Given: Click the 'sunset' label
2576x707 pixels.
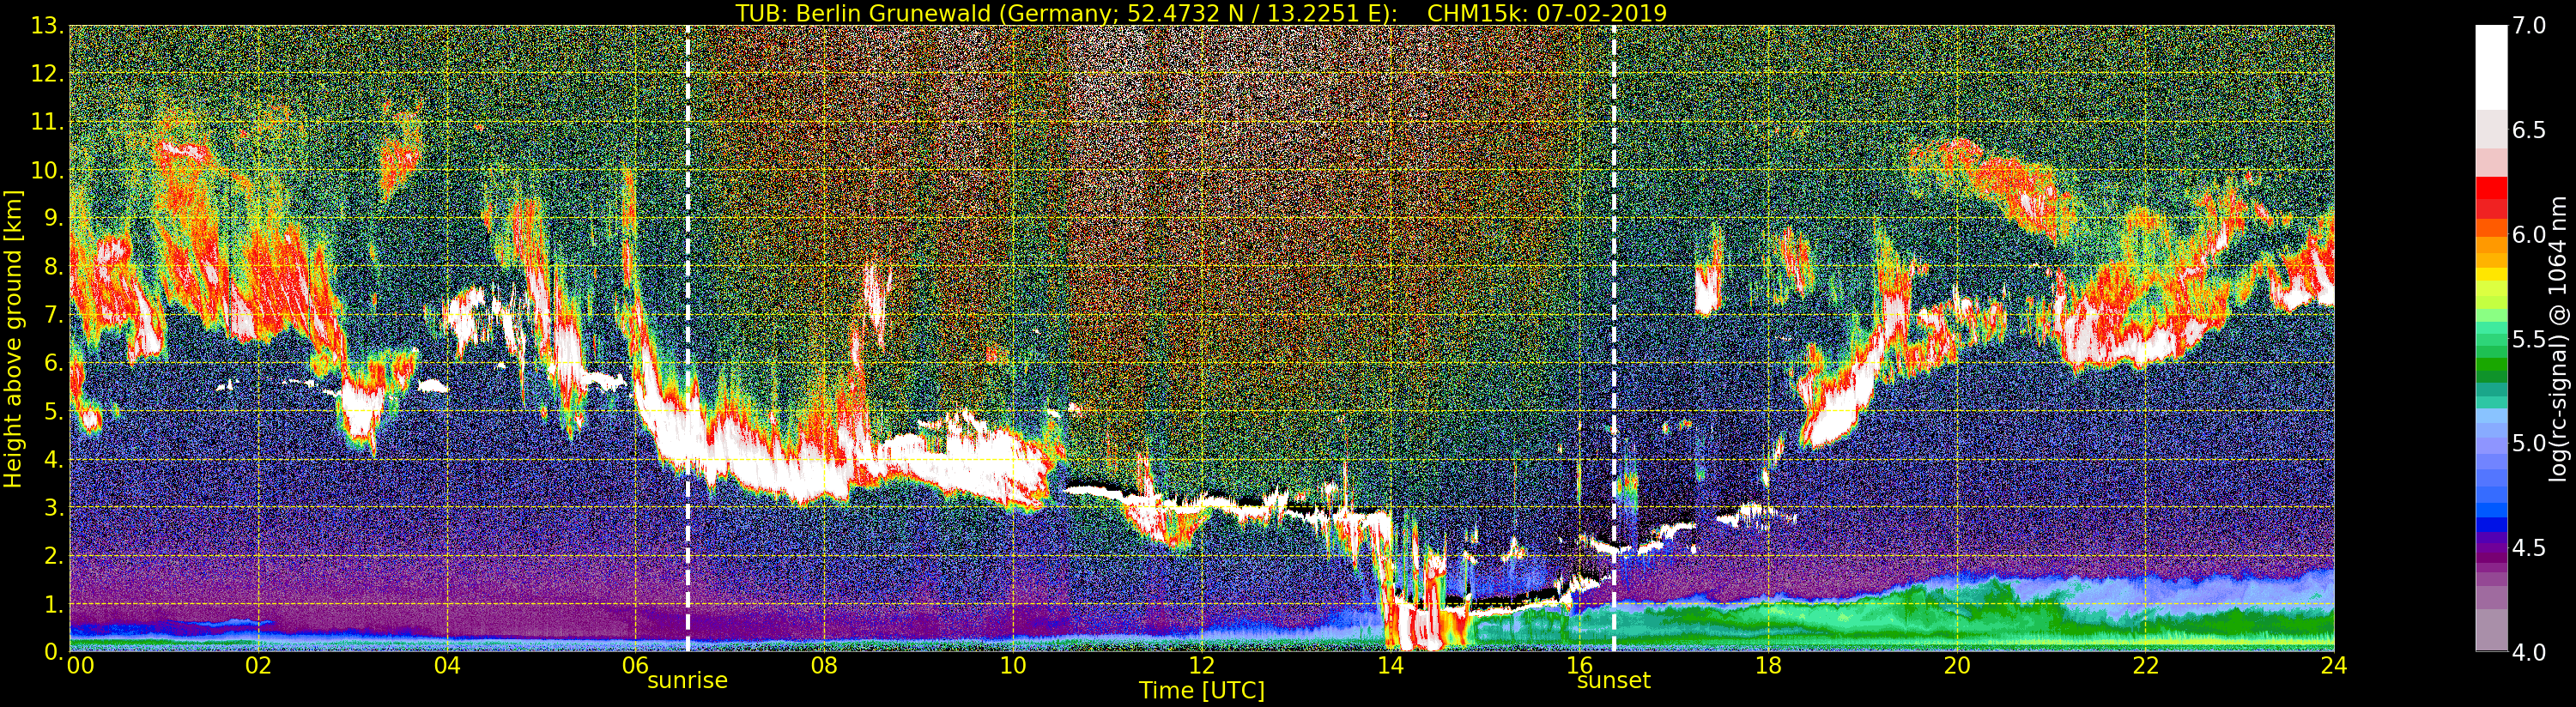Looking at the screenshot, I should [x=1614, y=681].
